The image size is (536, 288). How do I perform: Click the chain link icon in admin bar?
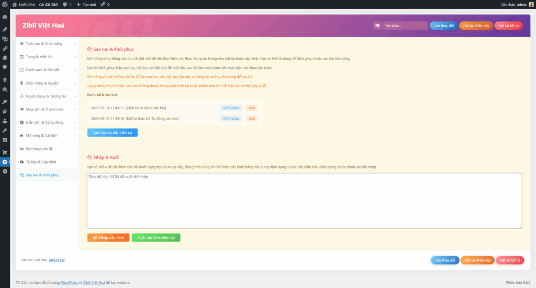(103, 4)
